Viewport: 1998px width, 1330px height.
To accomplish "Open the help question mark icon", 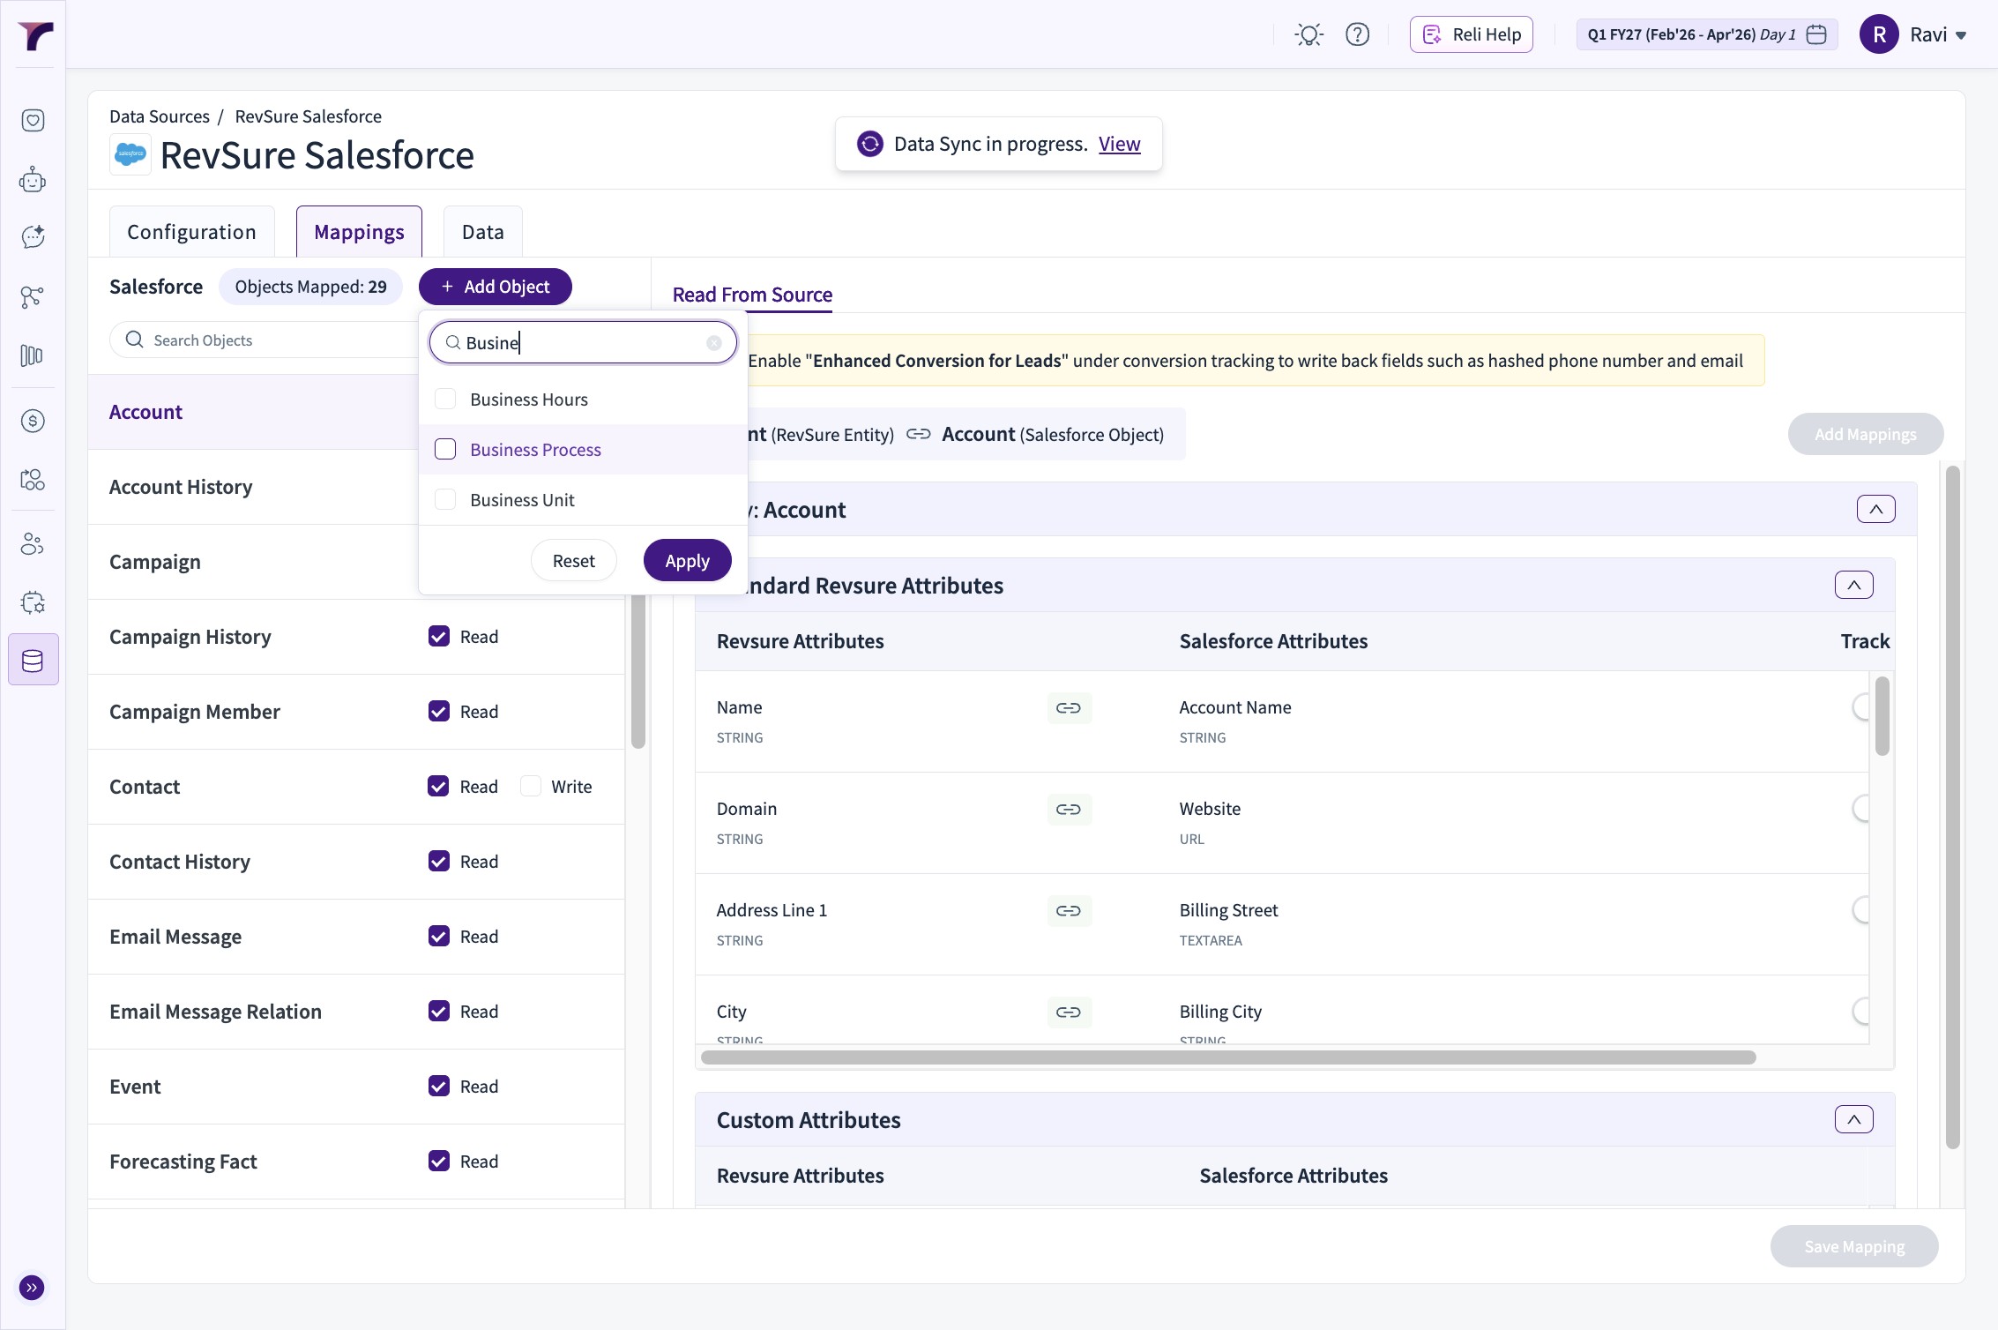I will click(x=1357, y=34).
